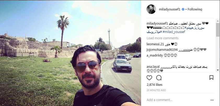Click the scrollbar up arrow in comments
The height and width of the screenshot is (106, 220).
[x=218, y=21]
